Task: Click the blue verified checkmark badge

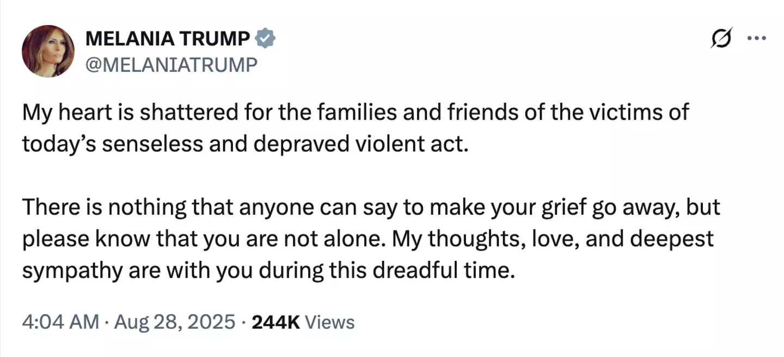Action: coord(266,39)
